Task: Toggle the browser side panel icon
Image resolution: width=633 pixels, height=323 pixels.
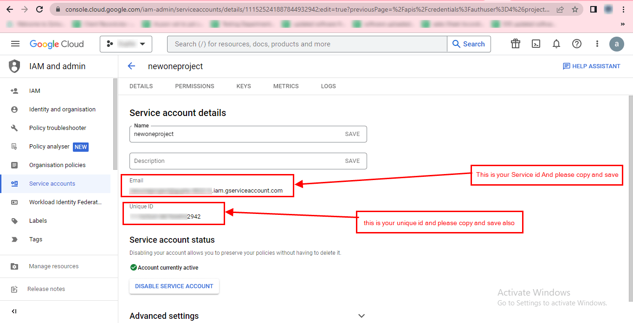Action: click(x=594, y=9)
